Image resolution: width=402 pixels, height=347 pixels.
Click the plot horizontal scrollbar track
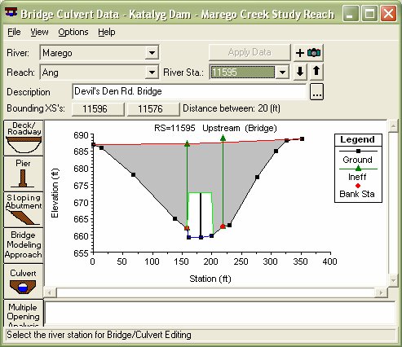pyautogui.click(x=215, y=292)
